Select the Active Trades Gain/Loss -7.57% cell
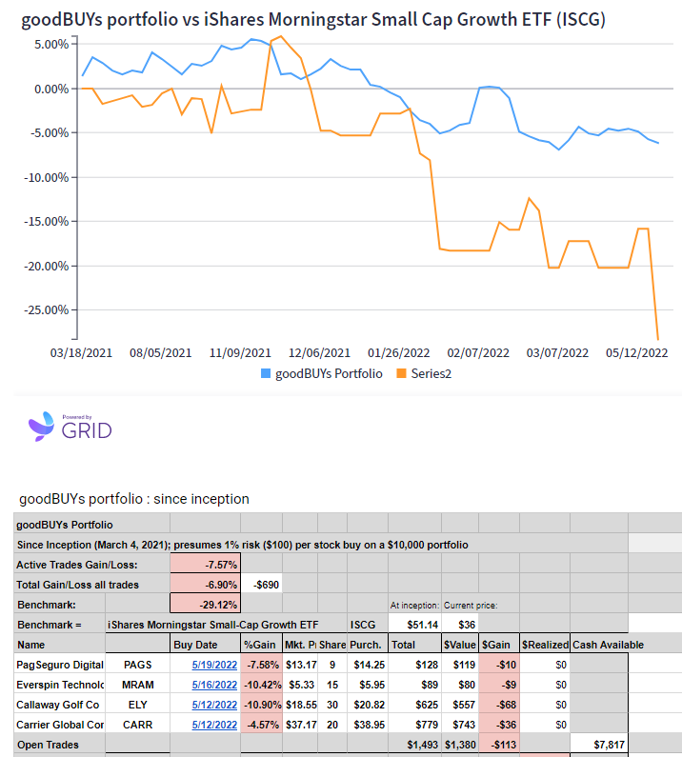This screenshot has height=757, width=682. click(x=206, y=565)
